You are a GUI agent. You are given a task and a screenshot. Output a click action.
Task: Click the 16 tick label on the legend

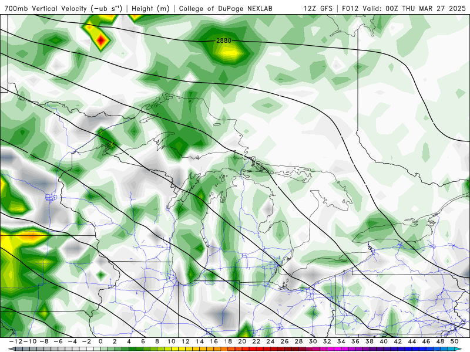[x=214, y=341]
